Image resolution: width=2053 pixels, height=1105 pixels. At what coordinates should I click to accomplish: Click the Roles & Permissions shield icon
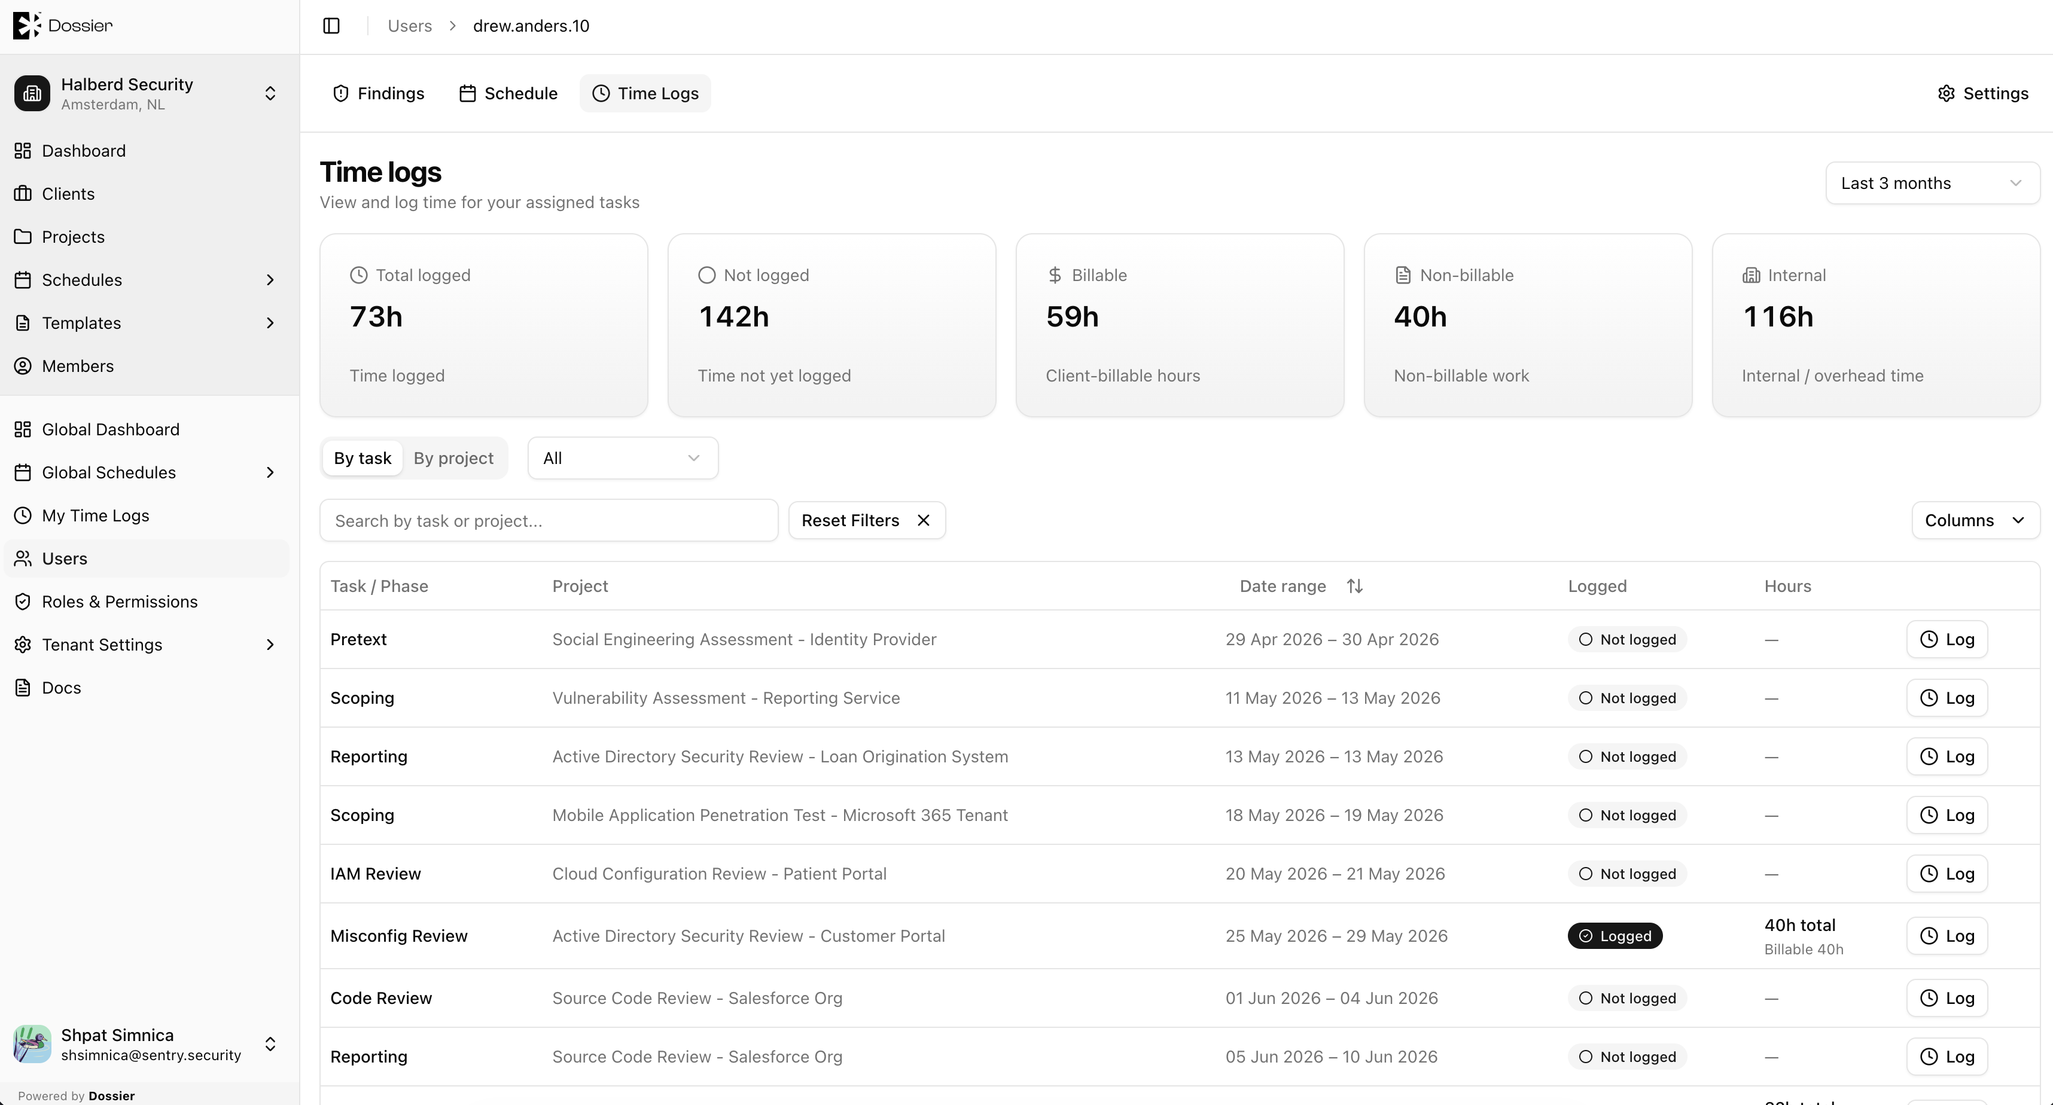(23, 602)
